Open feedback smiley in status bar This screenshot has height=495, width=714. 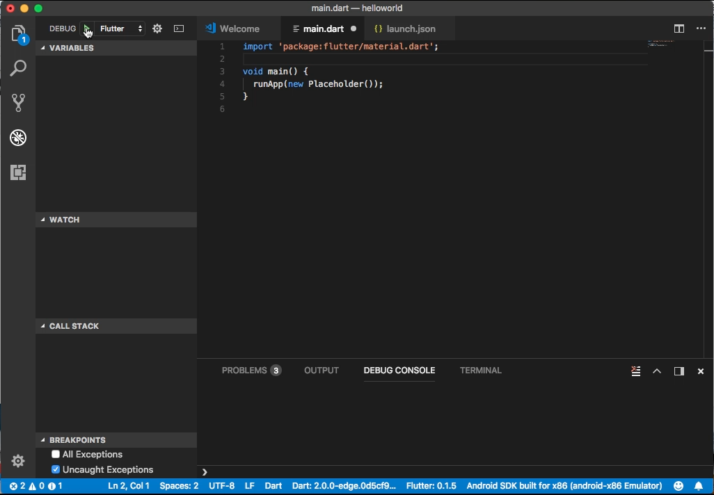click(679, 486)
